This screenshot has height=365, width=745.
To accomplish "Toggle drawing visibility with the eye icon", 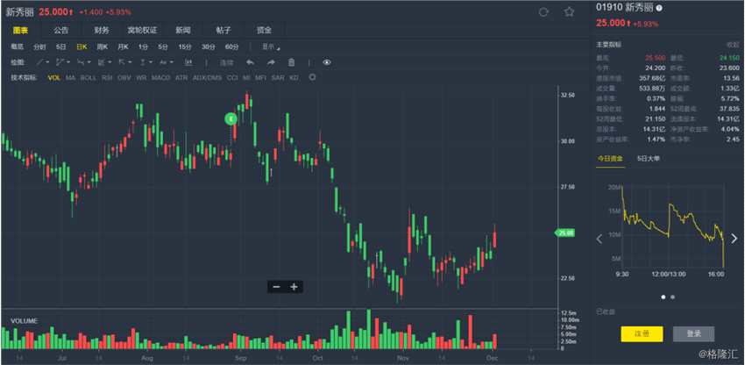I will pos(326,62).
